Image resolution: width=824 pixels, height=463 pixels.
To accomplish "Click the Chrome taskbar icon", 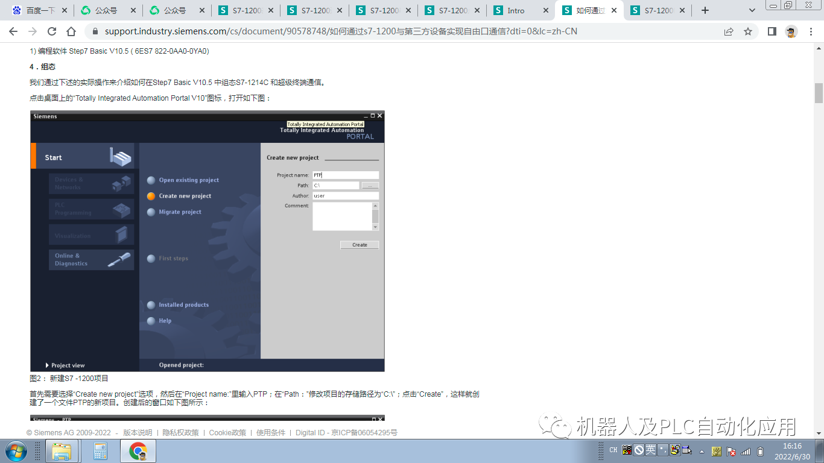I will click(x=138, y=451).
